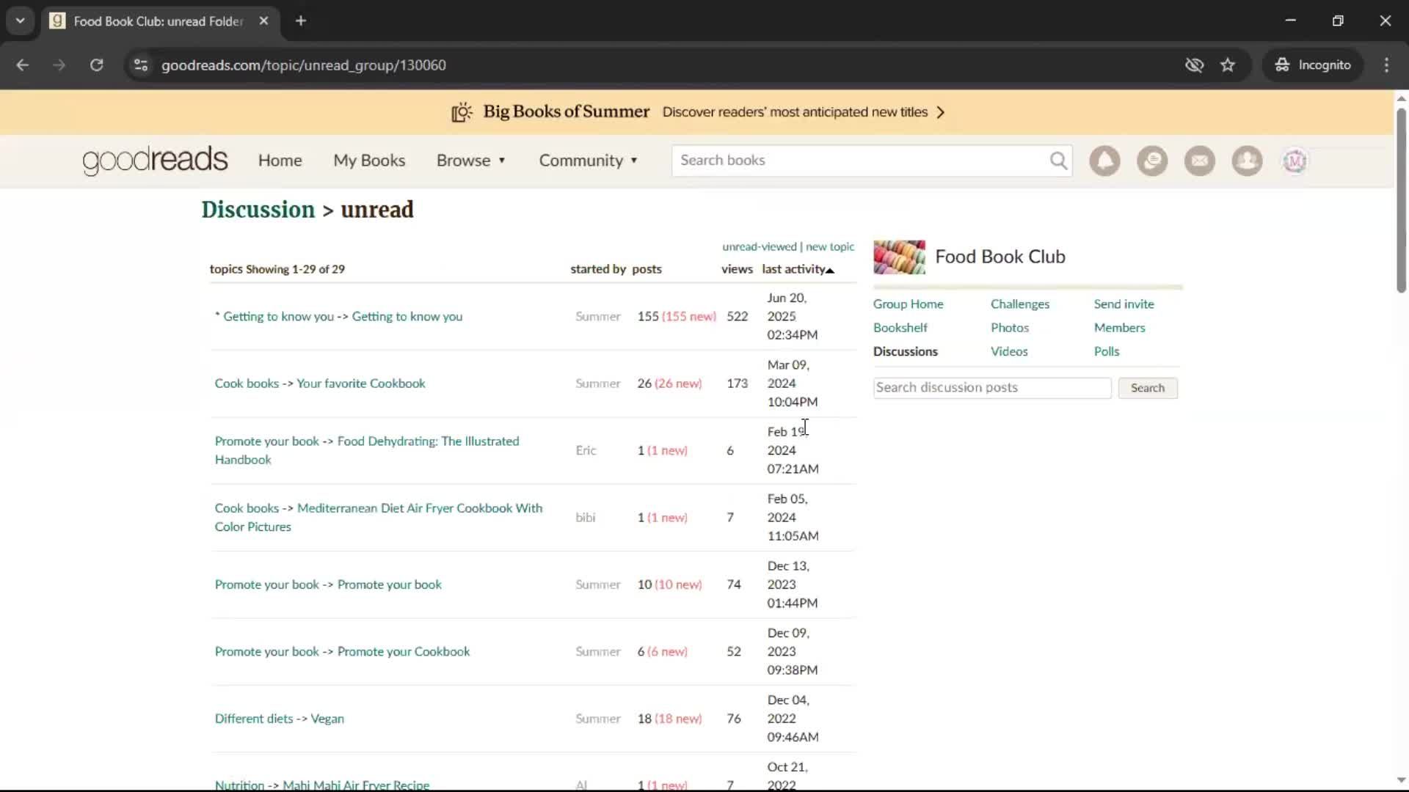Open Your favorite Cookbook topic

(360, 384)
